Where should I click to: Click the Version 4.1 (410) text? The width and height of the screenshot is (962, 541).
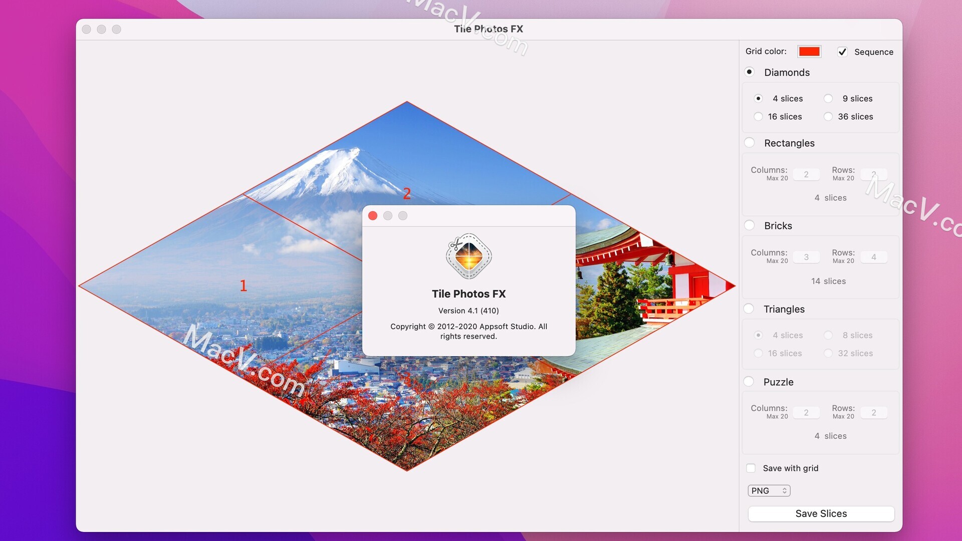click(468, 311)
